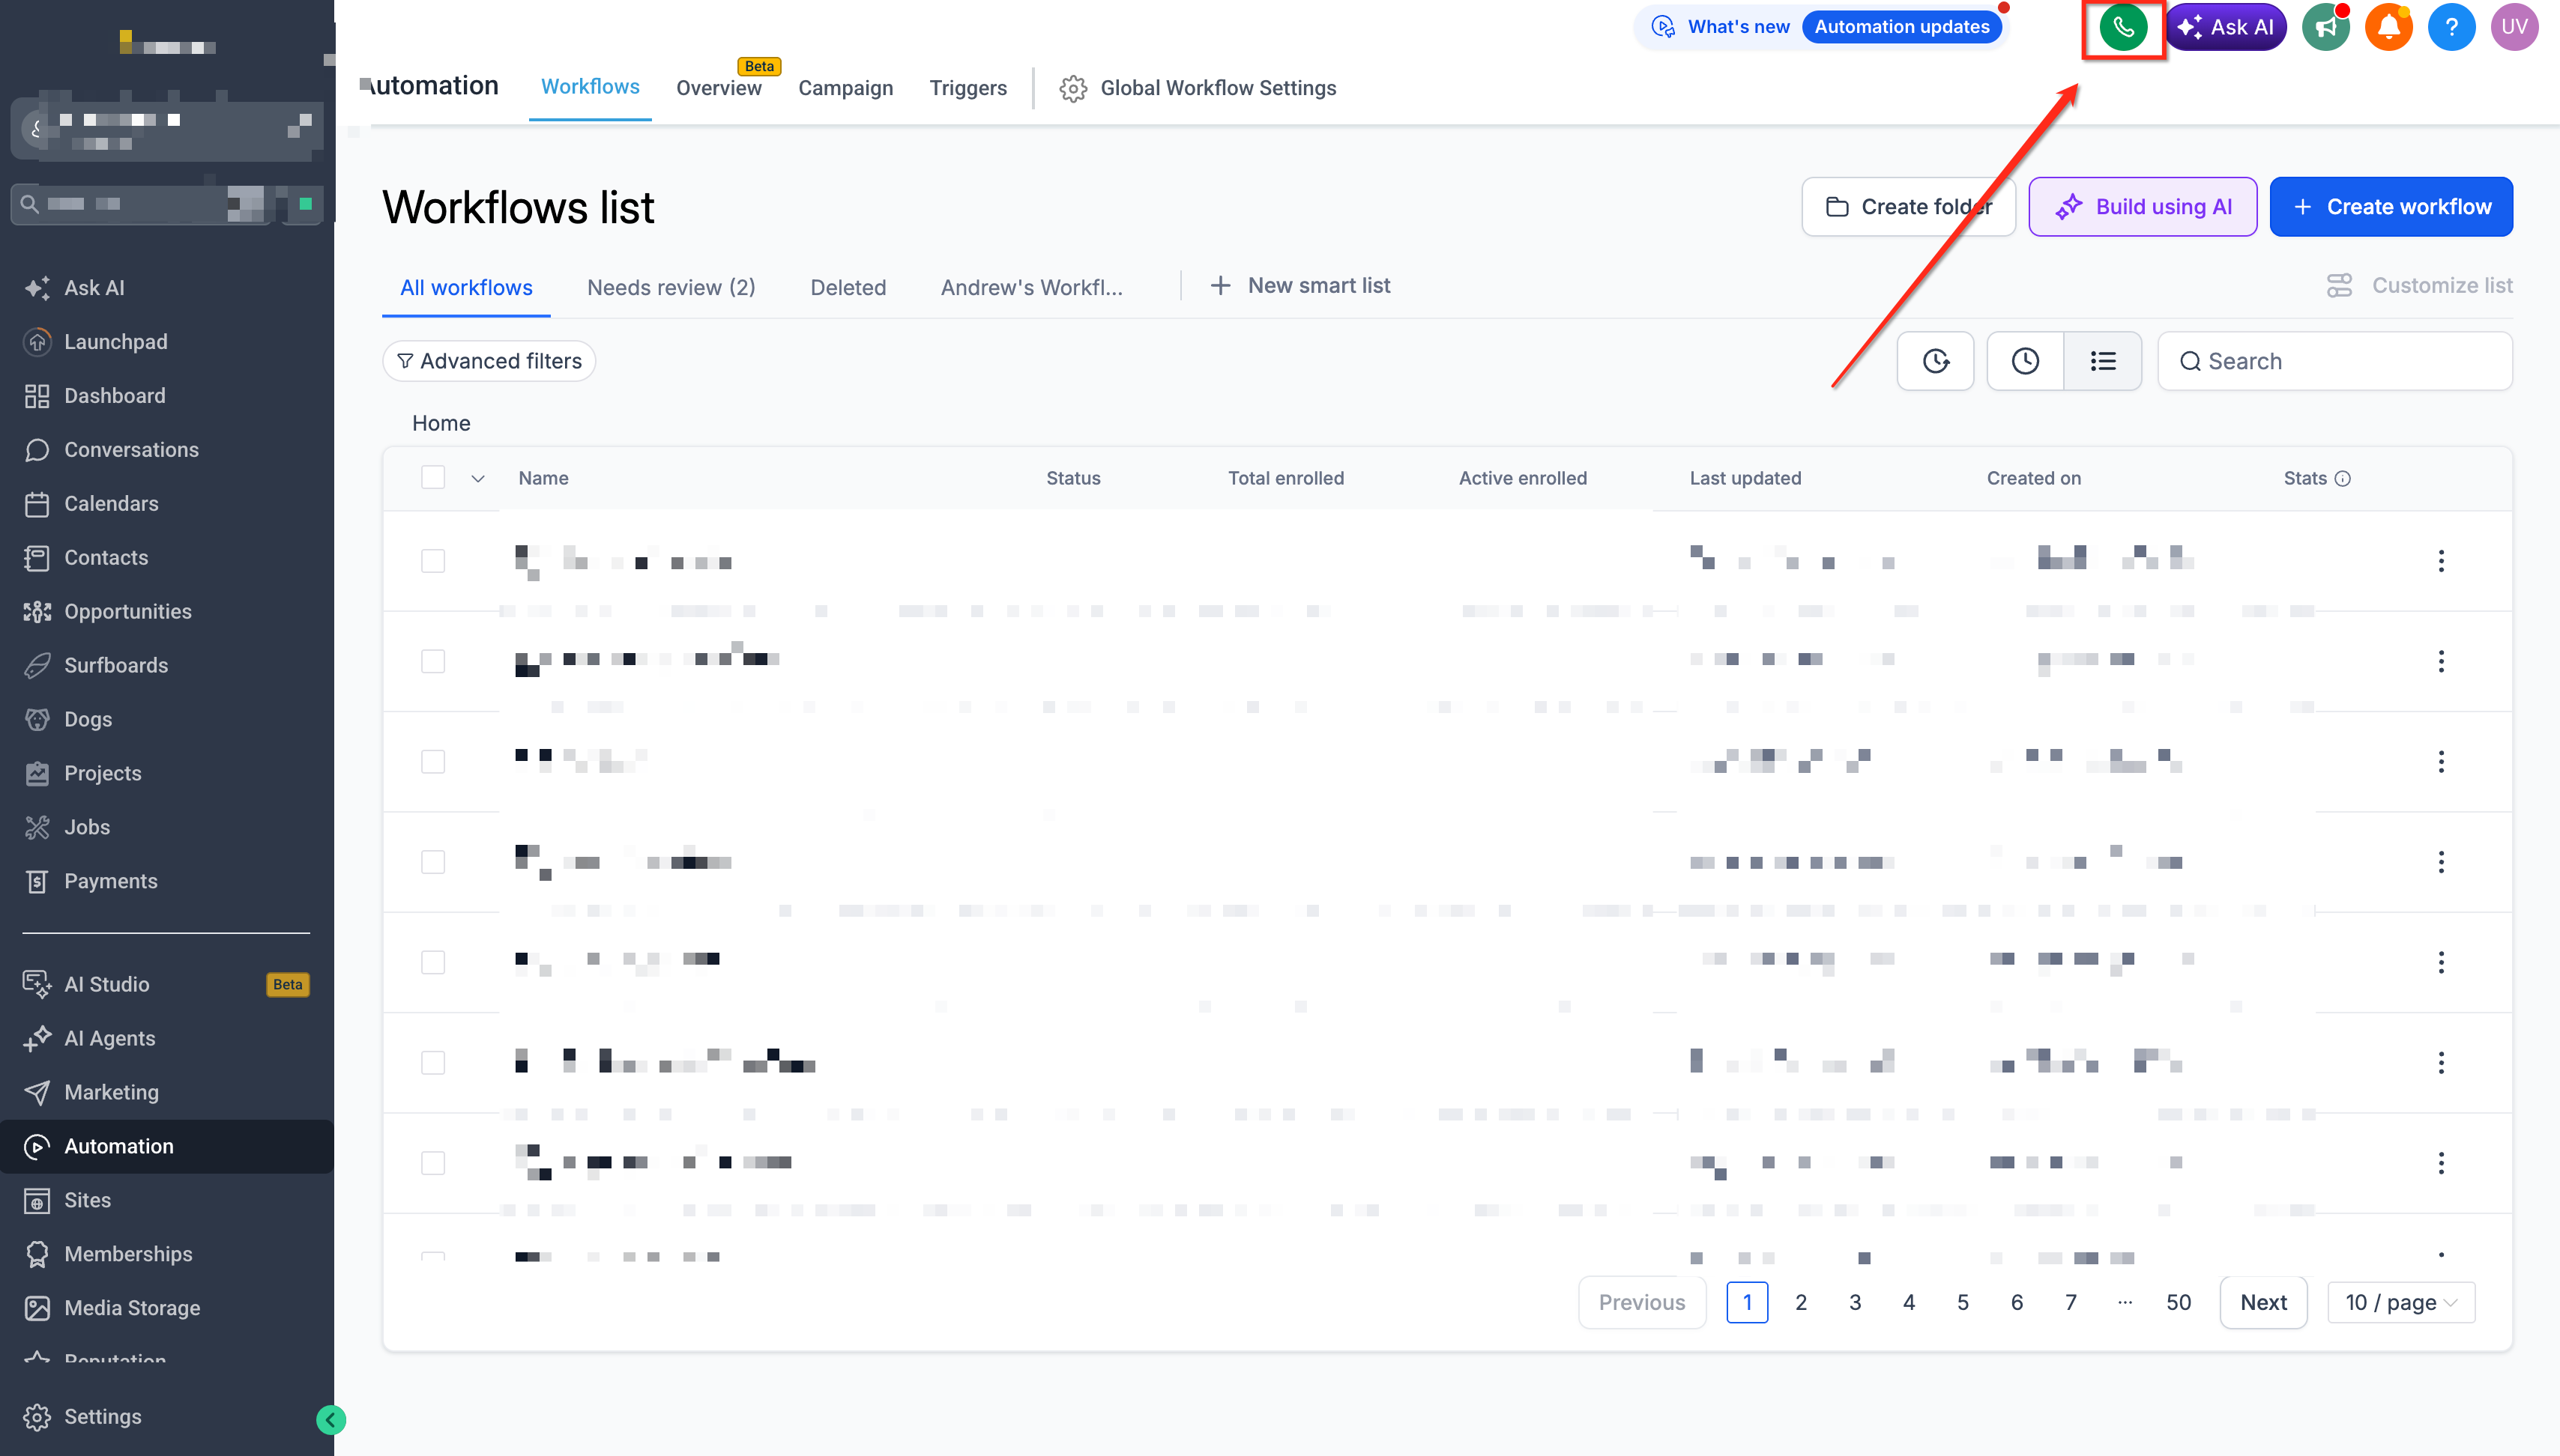
Task: Tick the fifth workflow row checkbox
Action: point(433,962)
